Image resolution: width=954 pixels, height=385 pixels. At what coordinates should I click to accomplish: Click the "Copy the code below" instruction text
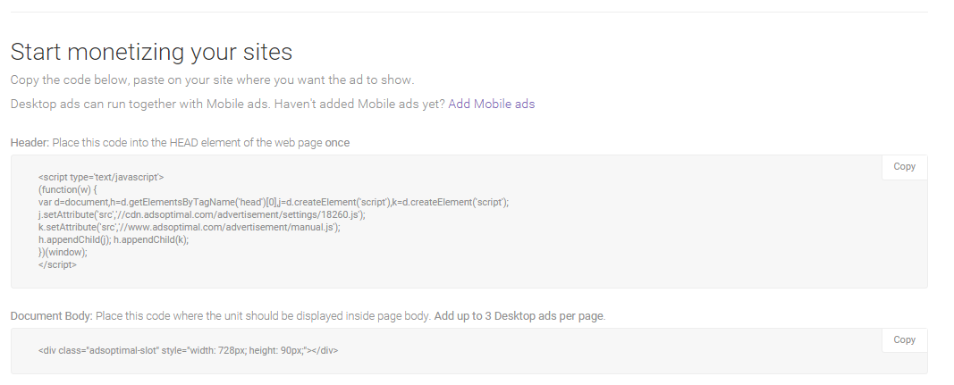point(212,80)
